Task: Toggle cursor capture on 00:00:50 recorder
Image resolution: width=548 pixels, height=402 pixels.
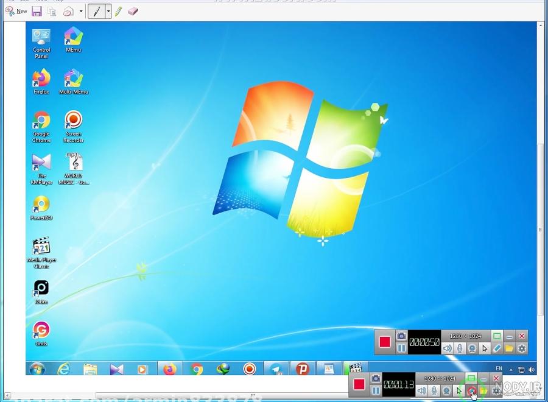Action: click(485, 348)
